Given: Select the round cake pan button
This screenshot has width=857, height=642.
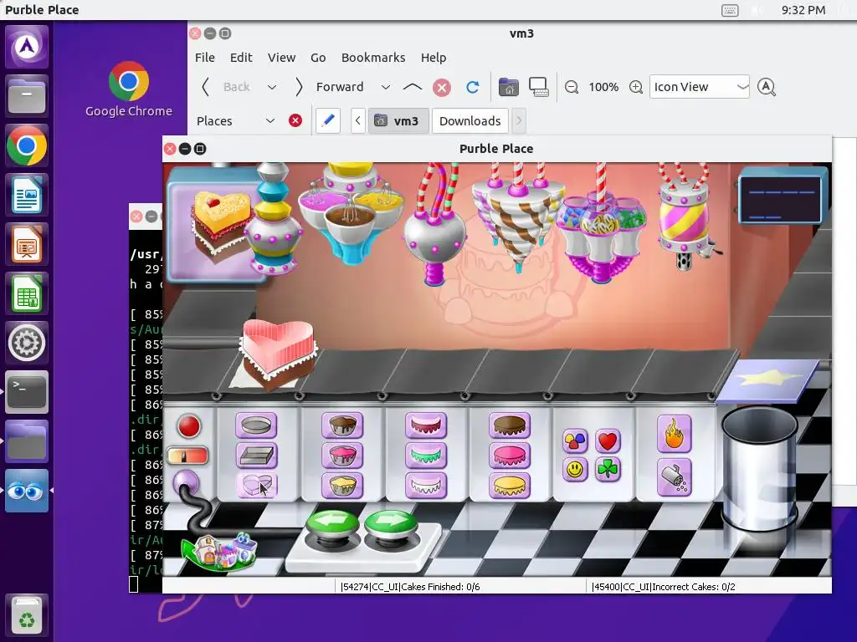Looking at the screenshot, I should tap(256, 425).
